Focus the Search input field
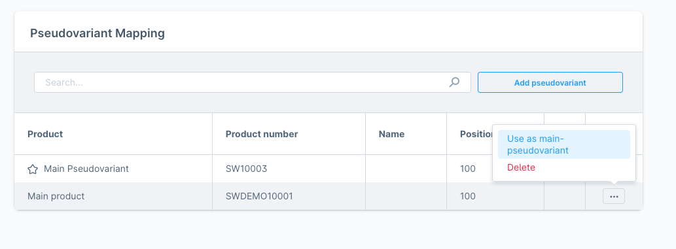Screen dimensions: 676x249 pyautogui.click(x=252, y=82)
